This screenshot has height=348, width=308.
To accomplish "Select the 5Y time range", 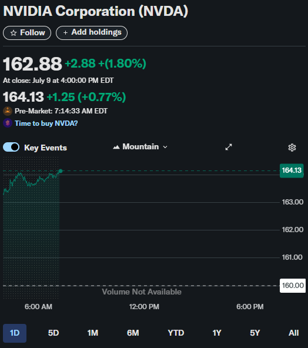I will tap(255, 333).
